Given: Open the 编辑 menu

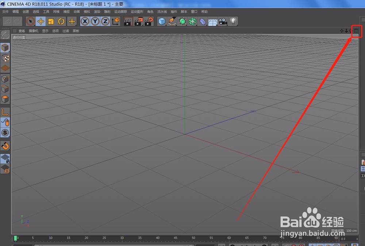Looking at the screenshot, I should coord(16,11).
